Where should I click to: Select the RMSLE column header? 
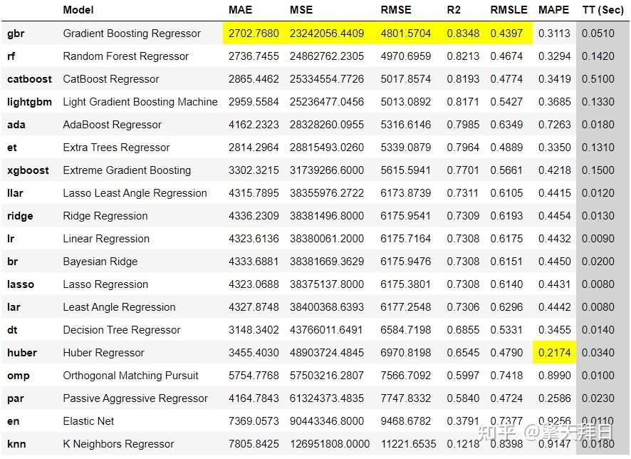(x=509, y=10)
